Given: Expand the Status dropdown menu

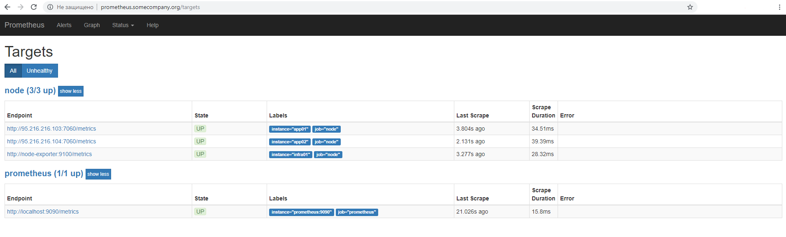Looking at the screenshot, I should (123, 25).
